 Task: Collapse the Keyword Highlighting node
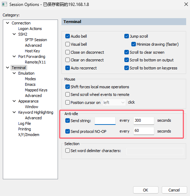click(14, 112)
